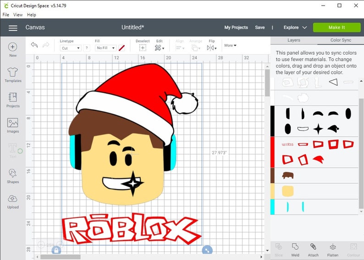The width and height of the screenshot is (364, 260).
Task: Open the Help menu
Action: pyautogui.click(x=32, y=15)
